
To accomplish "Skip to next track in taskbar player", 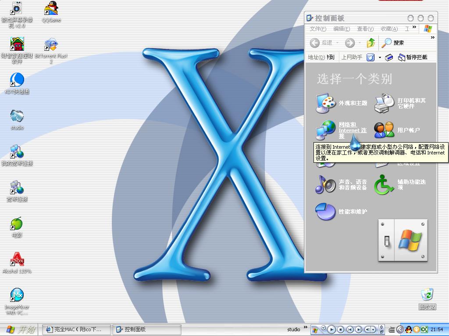I will 359,330.
